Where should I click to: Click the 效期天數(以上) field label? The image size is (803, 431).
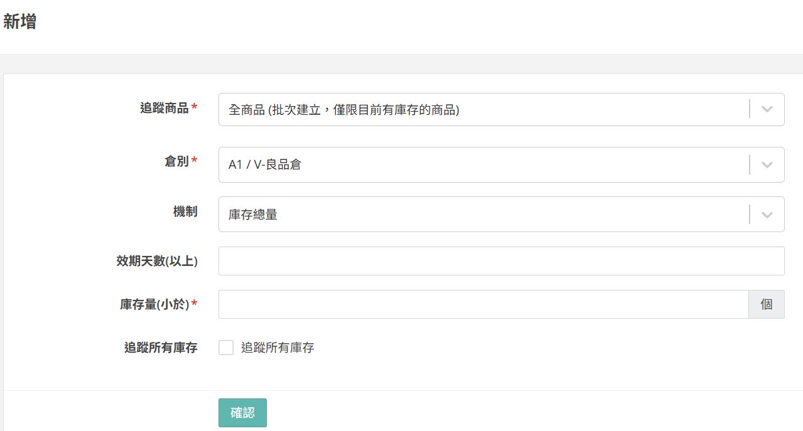point(157,261)
